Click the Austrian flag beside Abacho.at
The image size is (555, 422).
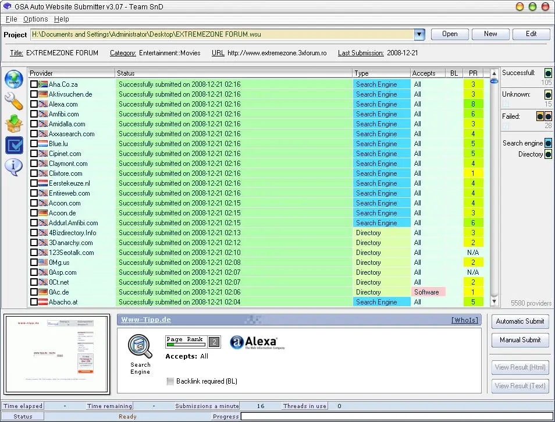click(x=43, y=302)
